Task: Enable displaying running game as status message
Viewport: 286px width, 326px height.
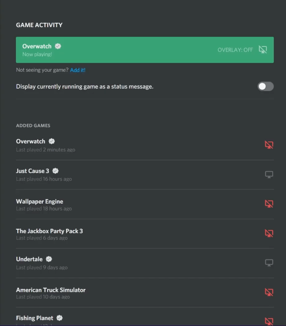Action: click(265, 86)
